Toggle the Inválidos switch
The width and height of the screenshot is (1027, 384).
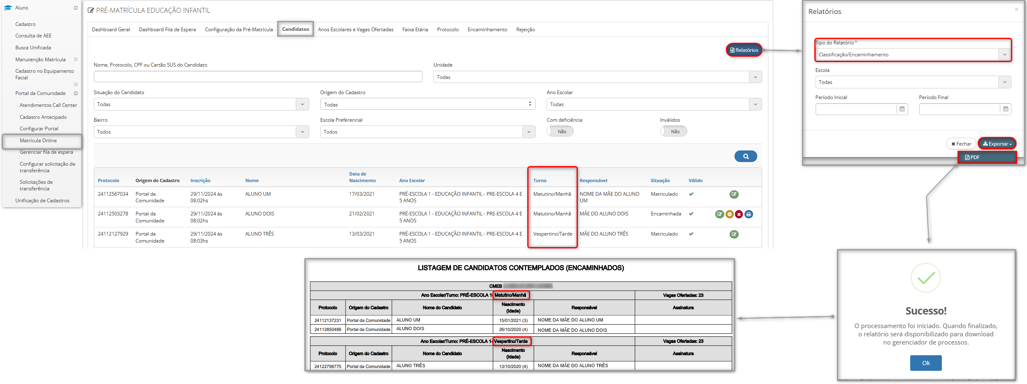[673, 132]
